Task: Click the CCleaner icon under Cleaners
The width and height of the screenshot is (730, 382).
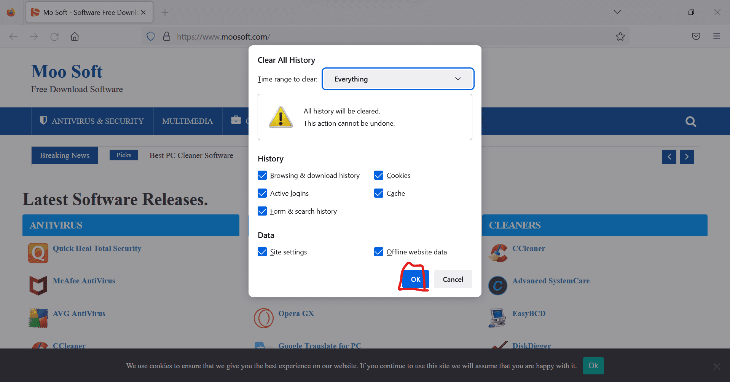Action: 498,253
